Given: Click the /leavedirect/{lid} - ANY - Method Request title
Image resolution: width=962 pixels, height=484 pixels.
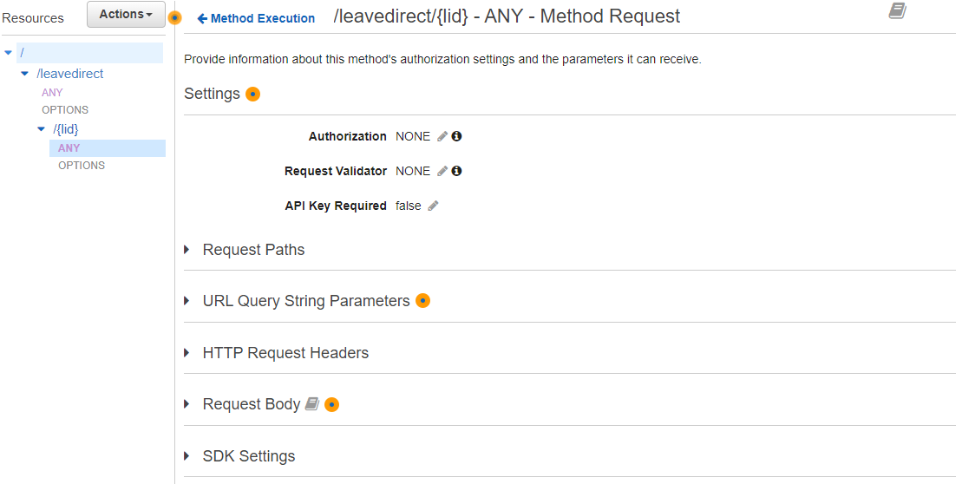Looking at the screenshot, I should [507, 16].
